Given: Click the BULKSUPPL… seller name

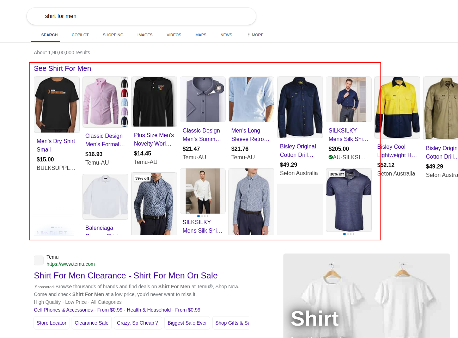Looking at the screenshot, I should (56, 168).
